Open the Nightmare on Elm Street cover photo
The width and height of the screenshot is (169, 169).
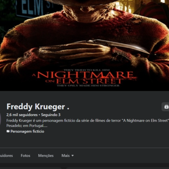(84, 45)
